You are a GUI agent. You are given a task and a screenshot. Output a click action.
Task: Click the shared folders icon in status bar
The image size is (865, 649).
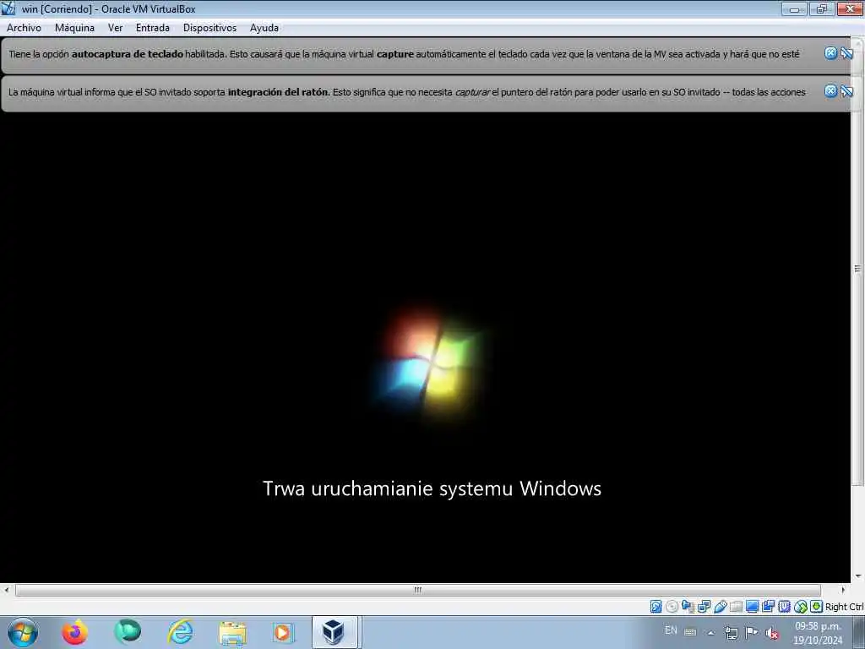point(736,607)
